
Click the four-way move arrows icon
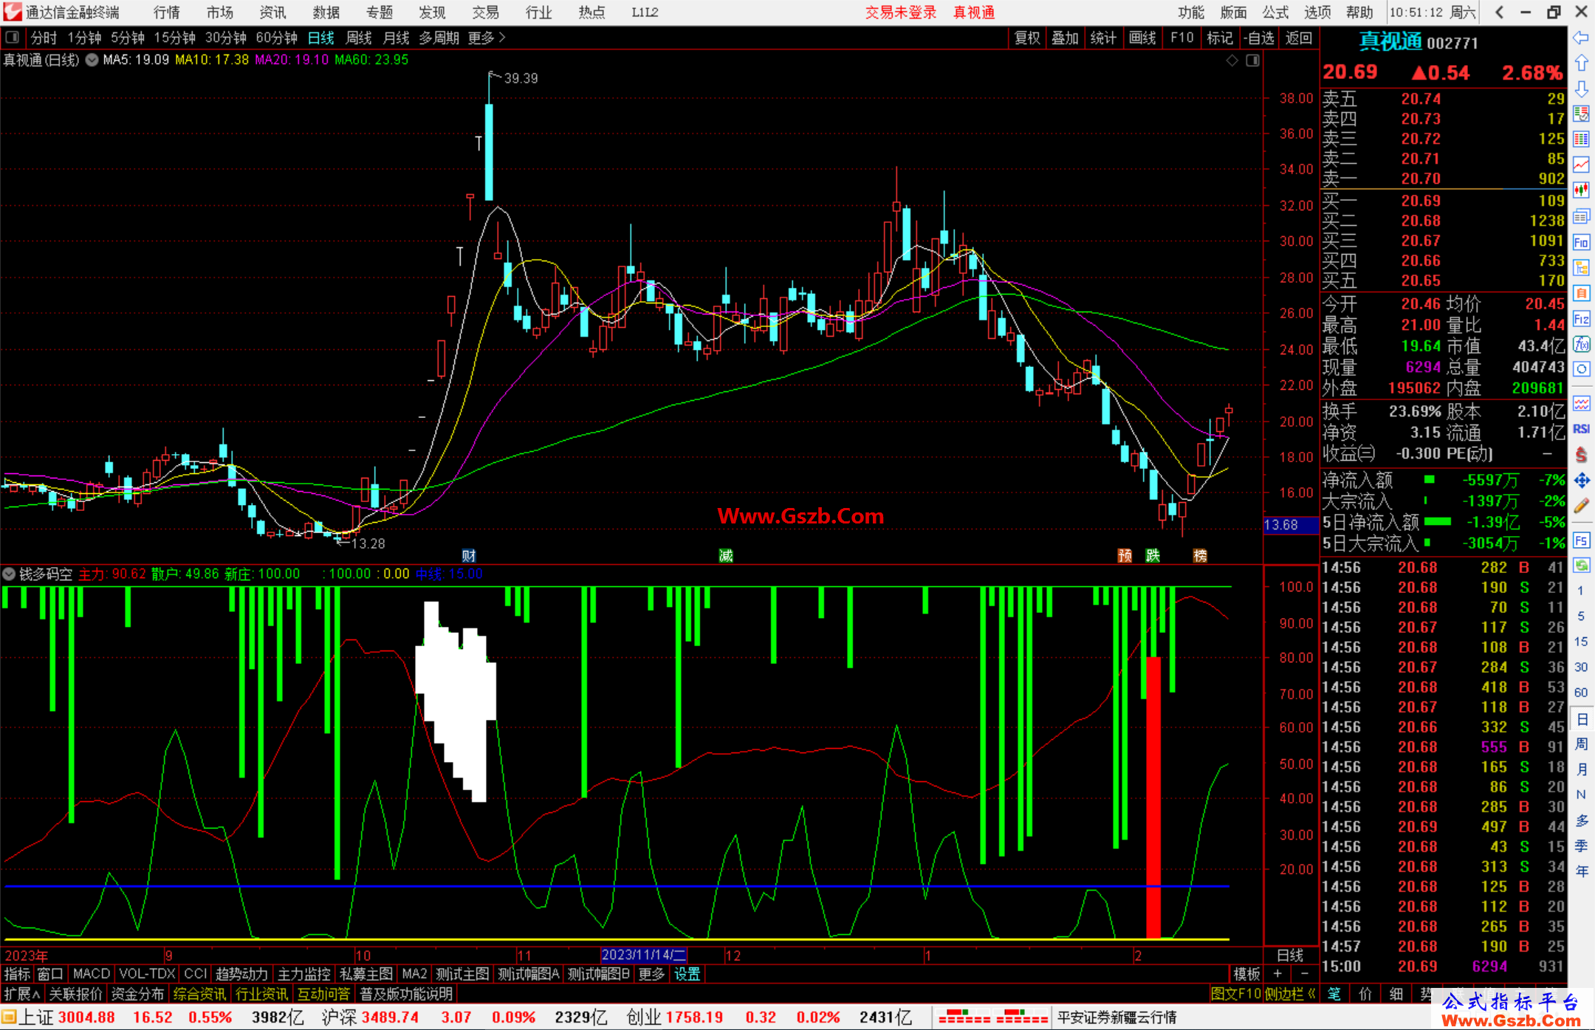tap(1581, 480)
